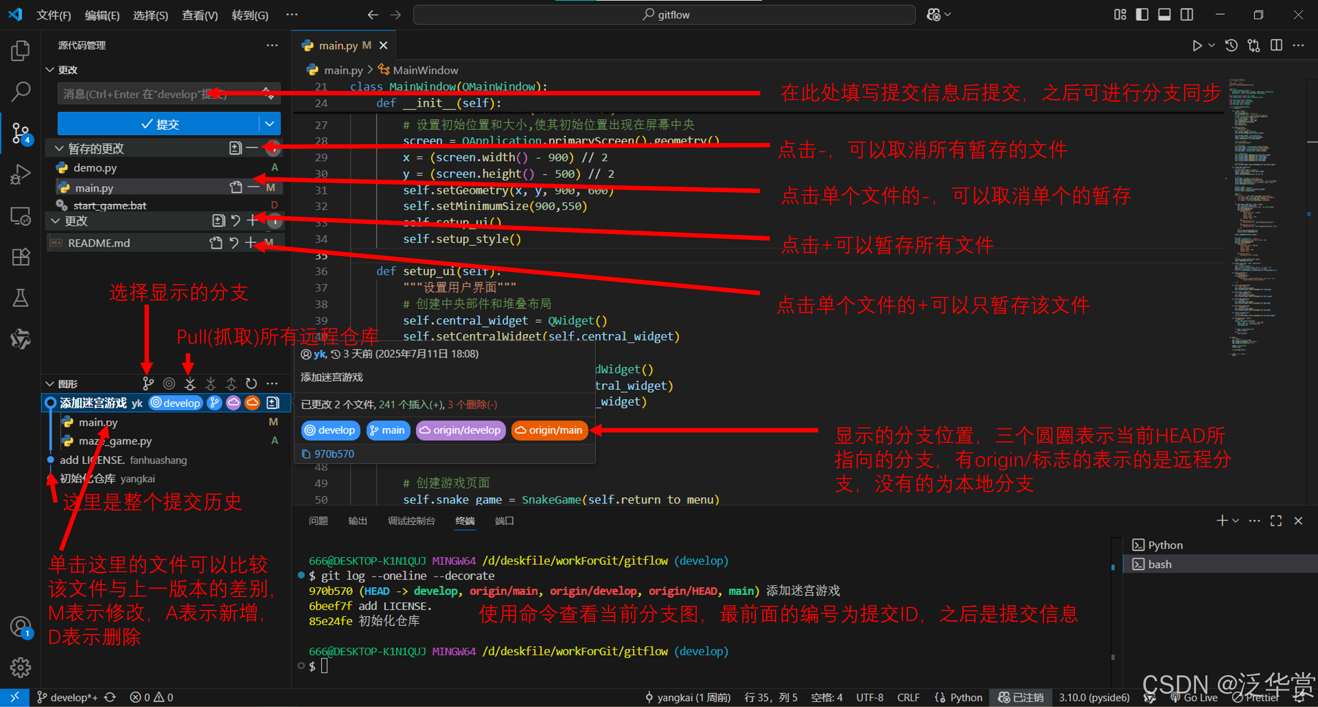This screenshot has height=707, width=1318.
Task: Stage all changes with the plus icon
Action: pyautogui.click(x=252, y=220)
